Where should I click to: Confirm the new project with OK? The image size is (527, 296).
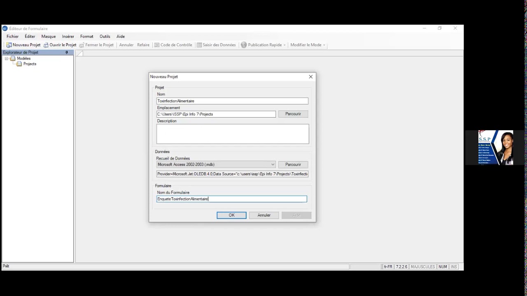coord(231,215)
